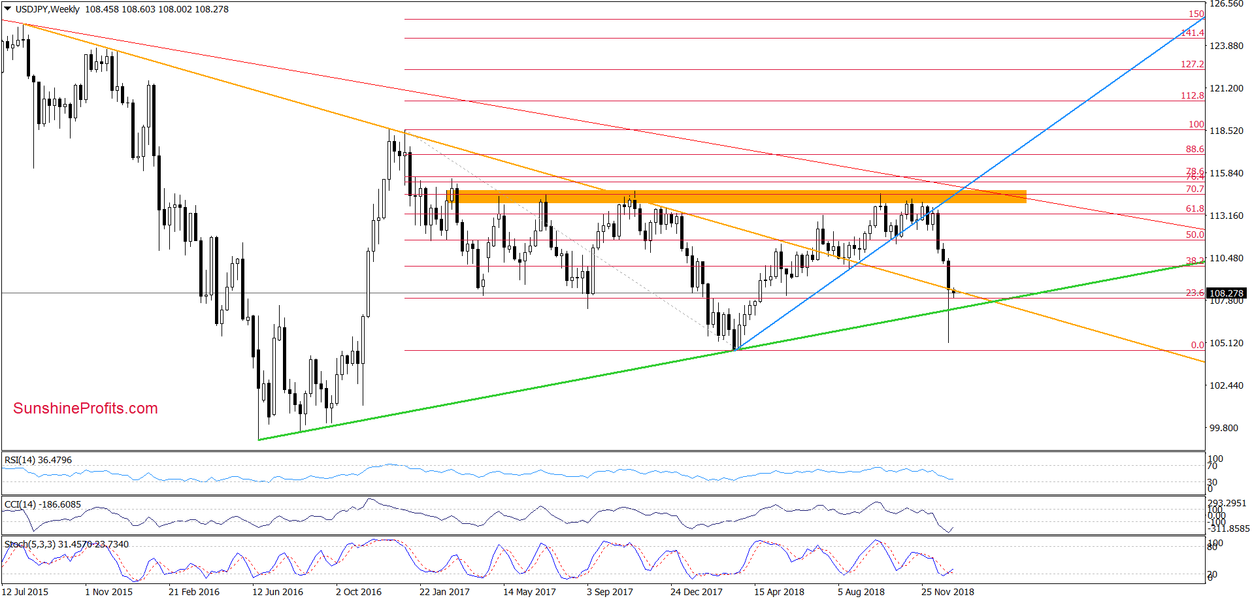Select the price axis value 121.200
Viewport: 1252px width, 601px height.
pyautogui.click(x=1227, y=88)
